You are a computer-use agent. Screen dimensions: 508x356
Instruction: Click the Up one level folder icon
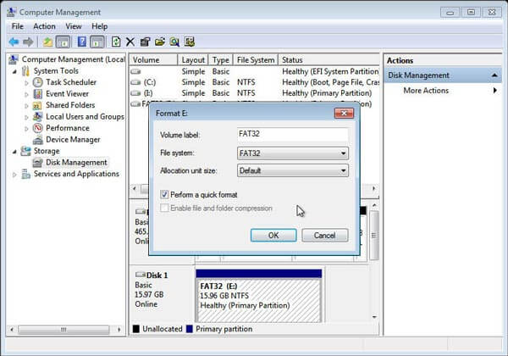pyautogui.click(x=47, y=42)
